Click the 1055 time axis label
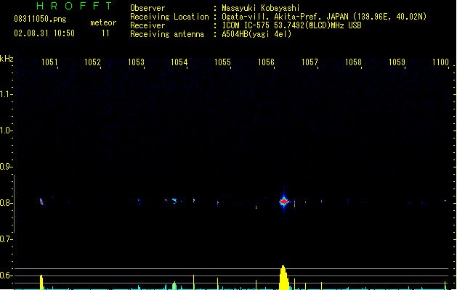 click(x=222, y=62)
